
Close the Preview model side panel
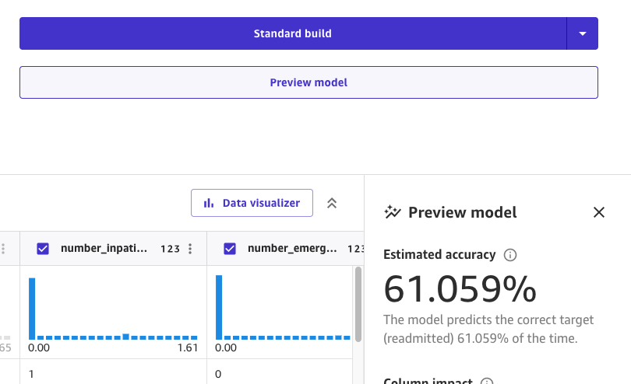pyautogui.click(x=598, y=212)
